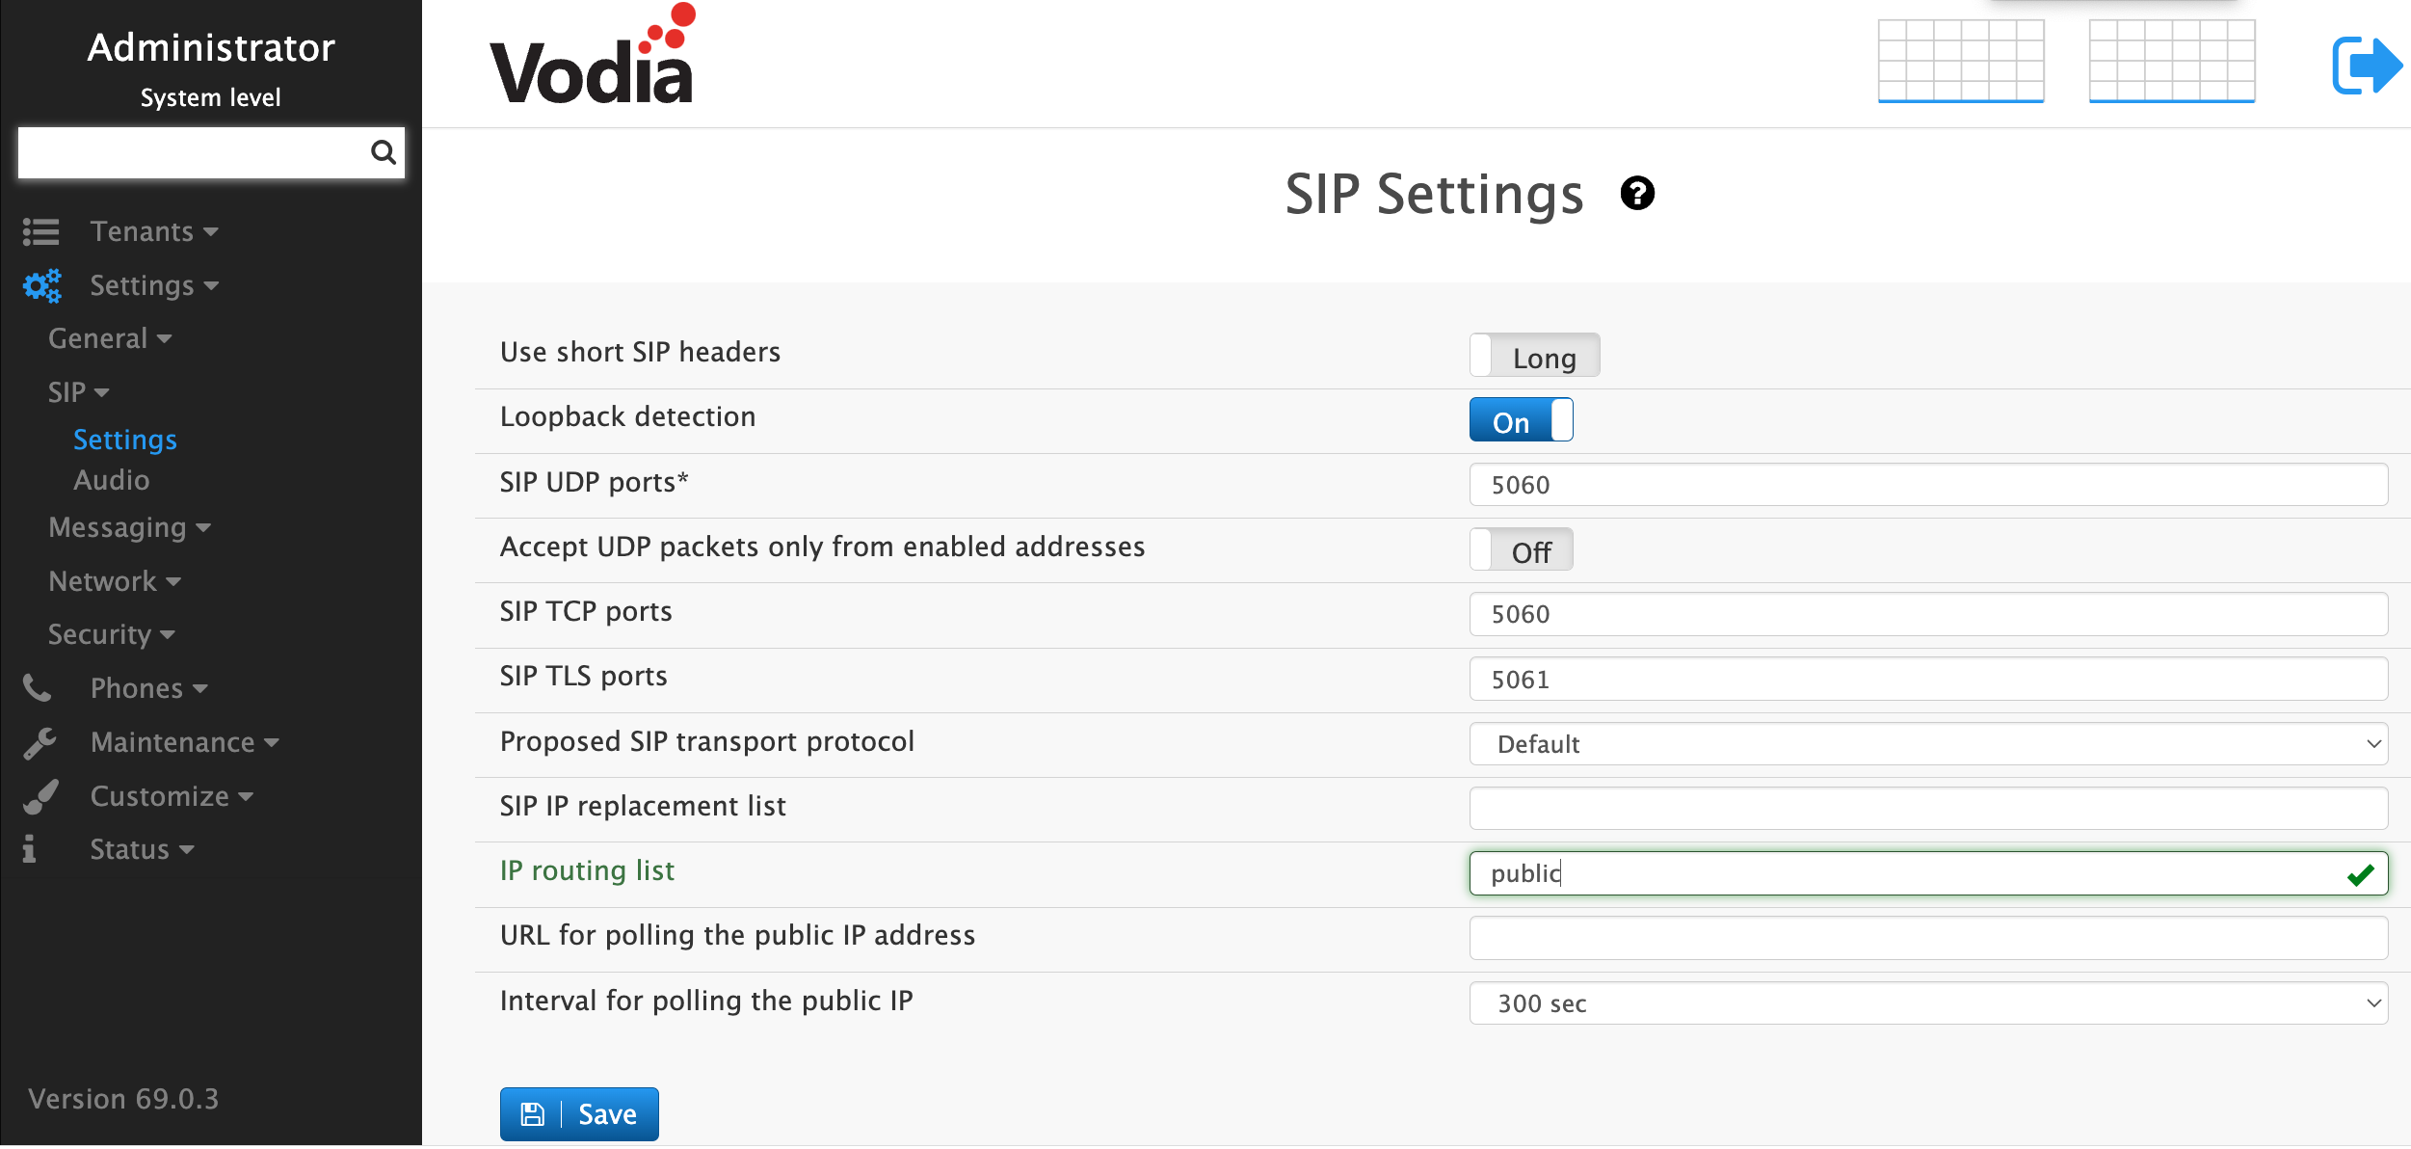The image size is (2411, 1149).
Task: Open the SIP Settings help question mark
Action: tap(1638, 193)
